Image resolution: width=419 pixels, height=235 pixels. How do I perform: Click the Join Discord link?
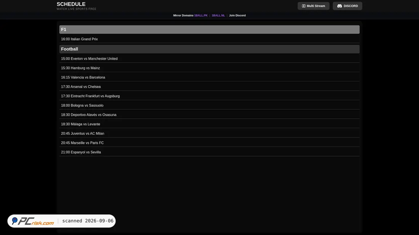click(237, 16)
